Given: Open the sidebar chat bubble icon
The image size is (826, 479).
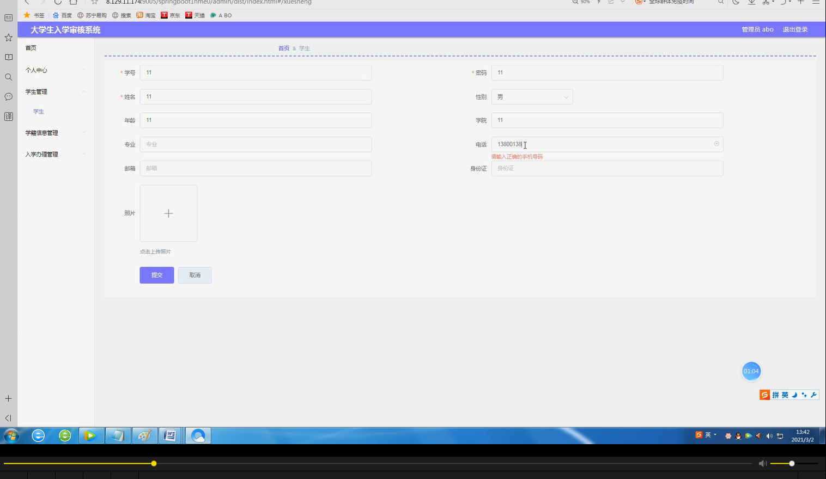Looking at the screenshot, I should tap(8, 97).
